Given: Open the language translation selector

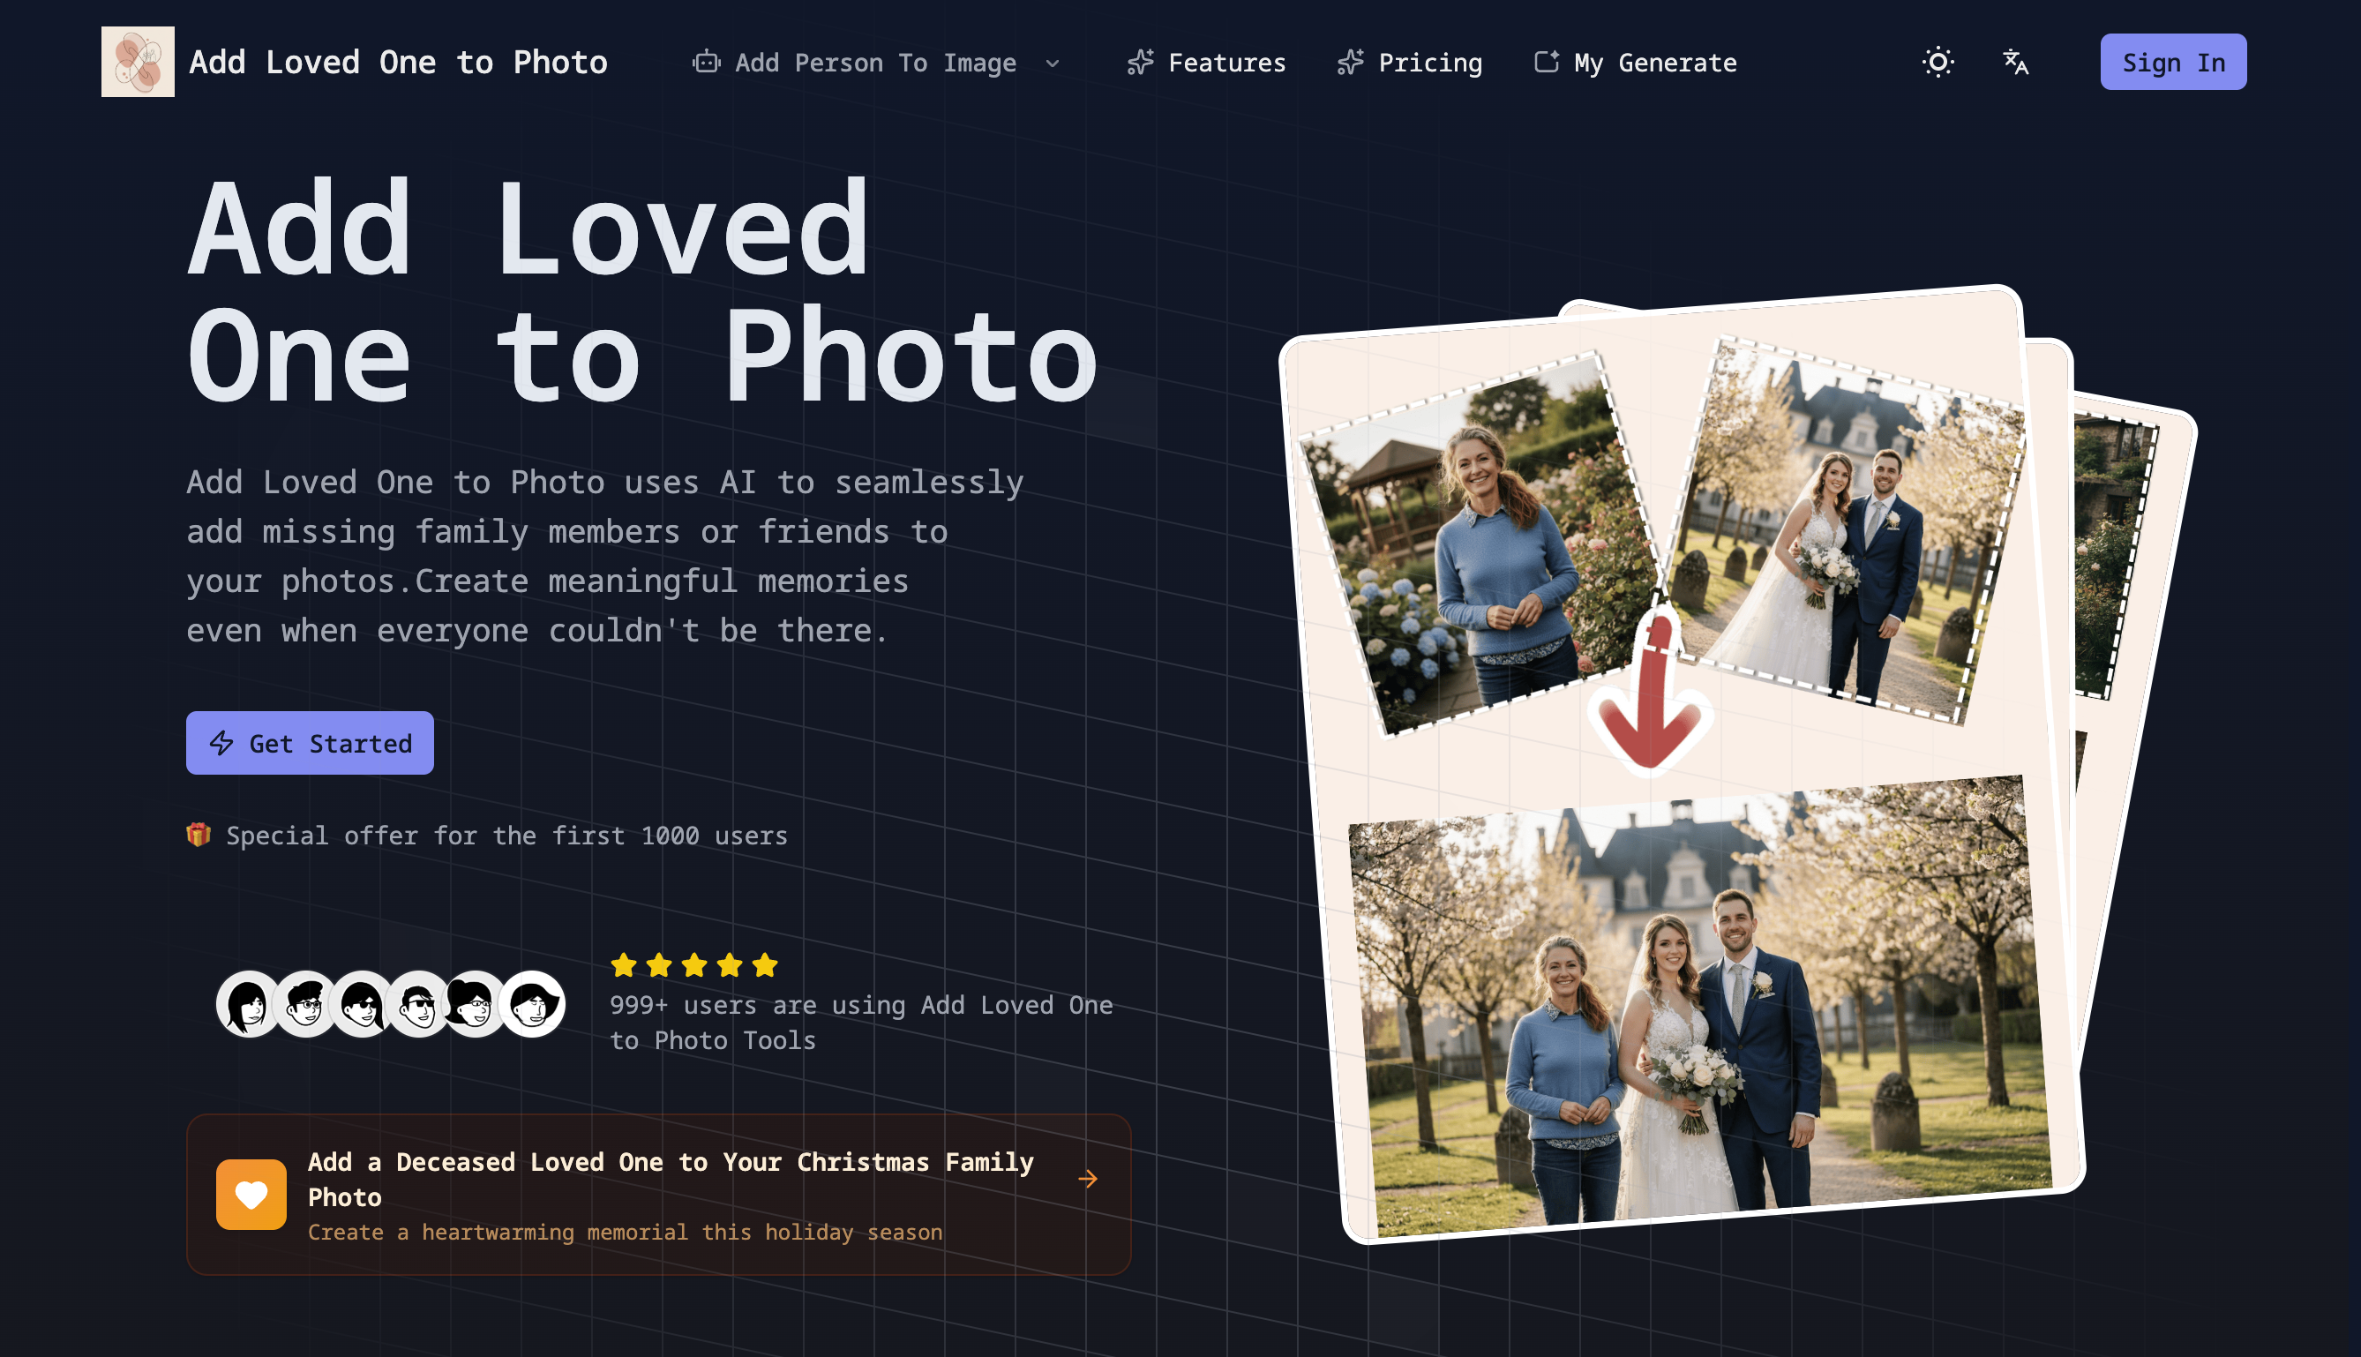Looking at the screenshot, I should pyautogui.click(x=2015, y=63).
